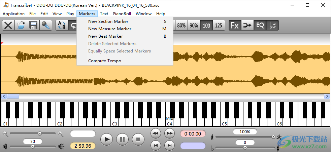Image resolution: width=331 pixels, height=152 pixels.
Task: Toggle the A-B loop toolbar icon
Action: (62, 26)
